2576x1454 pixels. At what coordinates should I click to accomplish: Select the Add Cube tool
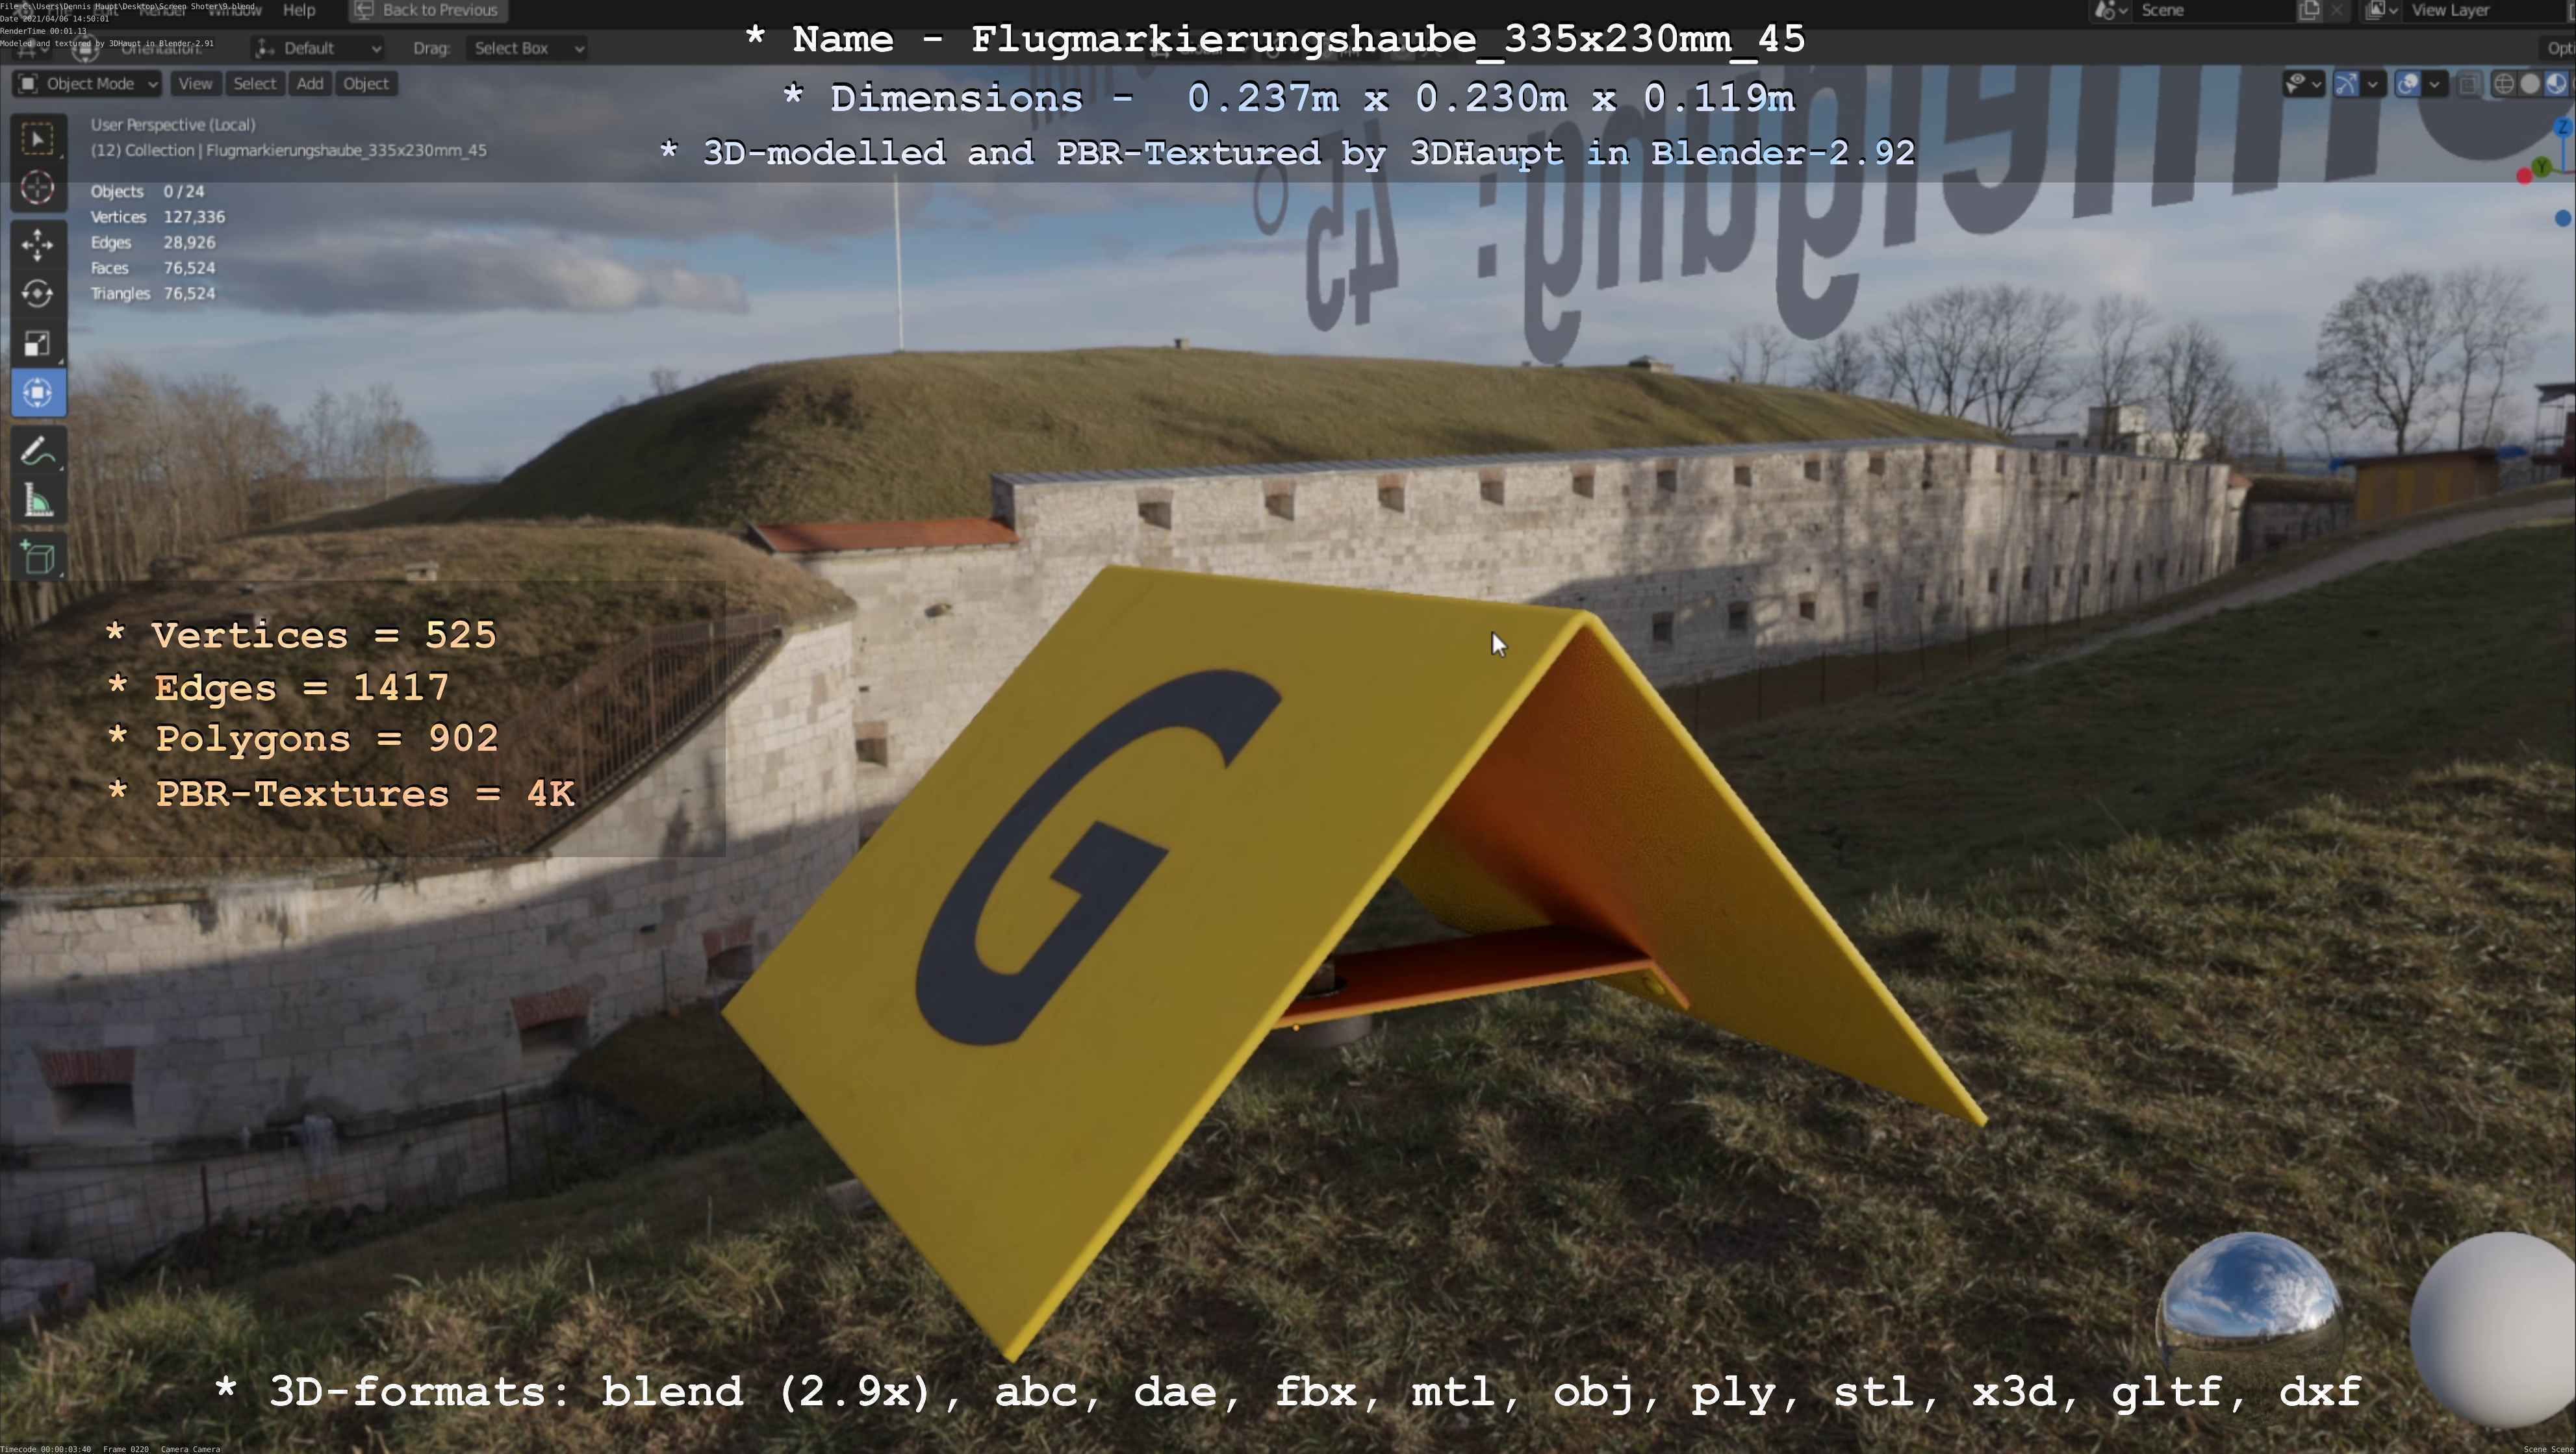tap(38, 558)
